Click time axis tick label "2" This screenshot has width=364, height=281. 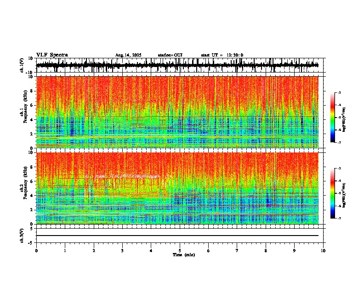click(94, 251)
